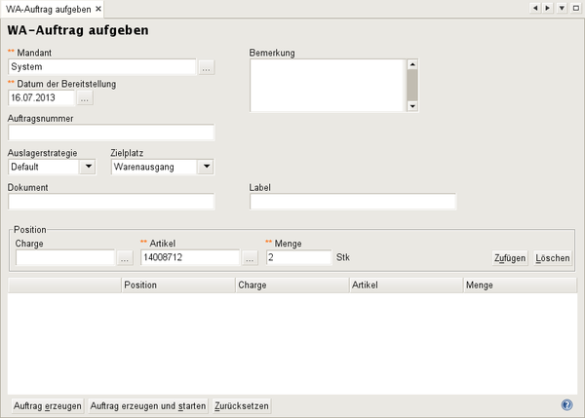Click the Zufügen button
This screenshot has height=418, width=585.
pos(510,258)
